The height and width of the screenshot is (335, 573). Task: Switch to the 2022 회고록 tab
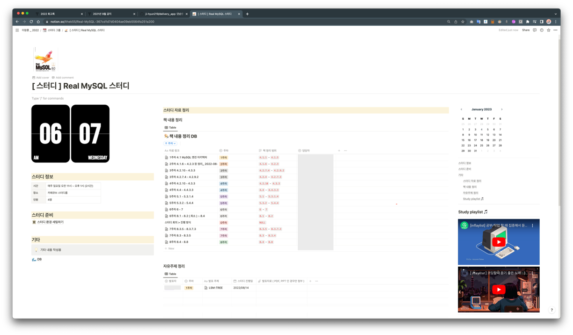(x=59, y=14)
